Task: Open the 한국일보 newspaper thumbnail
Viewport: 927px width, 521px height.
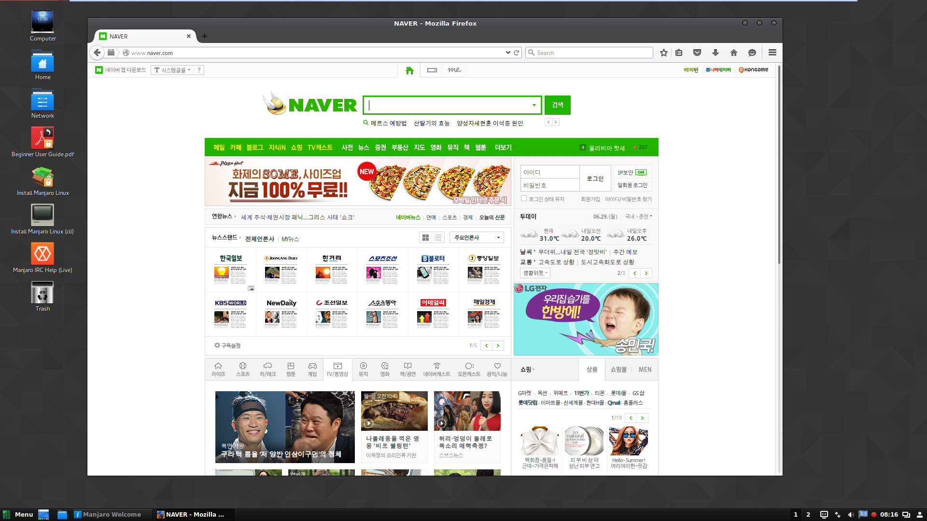Action: (x=231, y=270)
